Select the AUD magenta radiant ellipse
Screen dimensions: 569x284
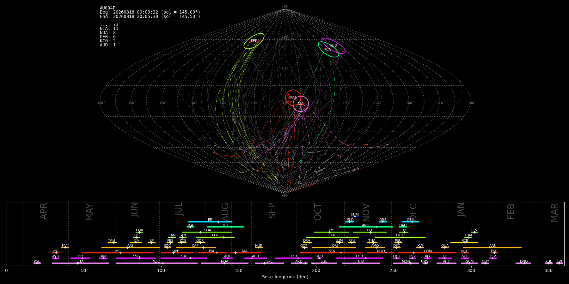click(333, 46)
